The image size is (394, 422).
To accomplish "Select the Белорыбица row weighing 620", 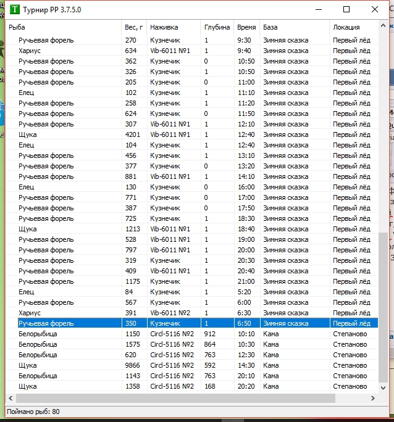I will coord(191,355).
